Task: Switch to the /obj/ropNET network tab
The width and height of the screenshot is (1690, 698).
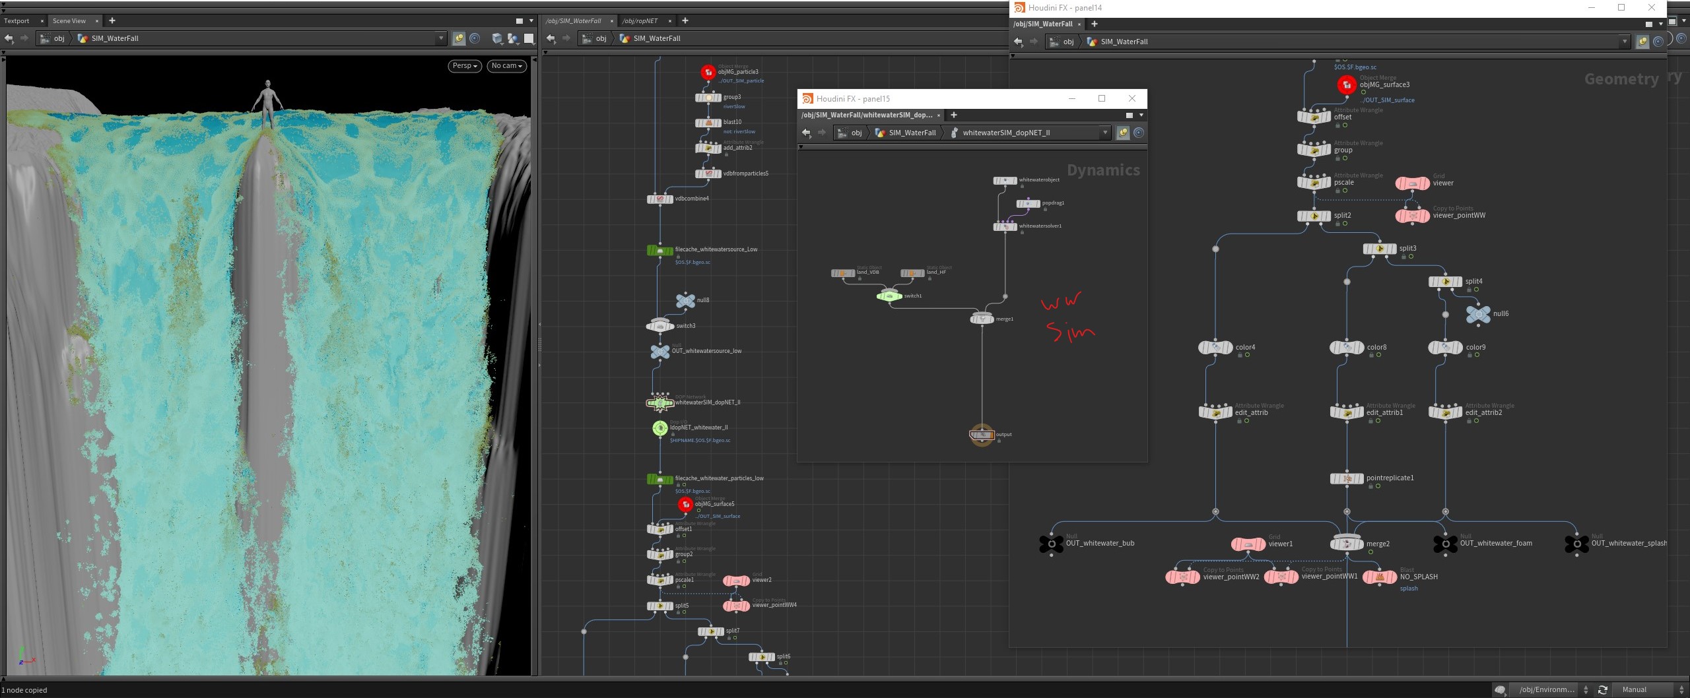Action: point(640,20)
